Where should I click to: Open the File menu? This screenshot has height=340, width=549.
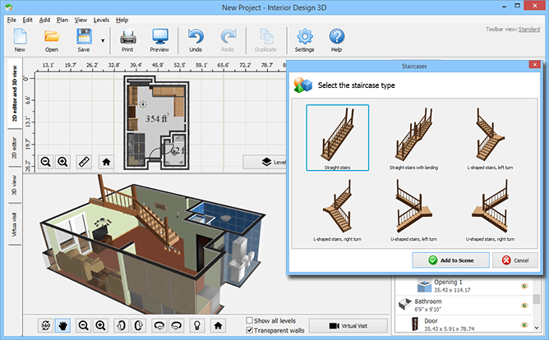(12, 20)
